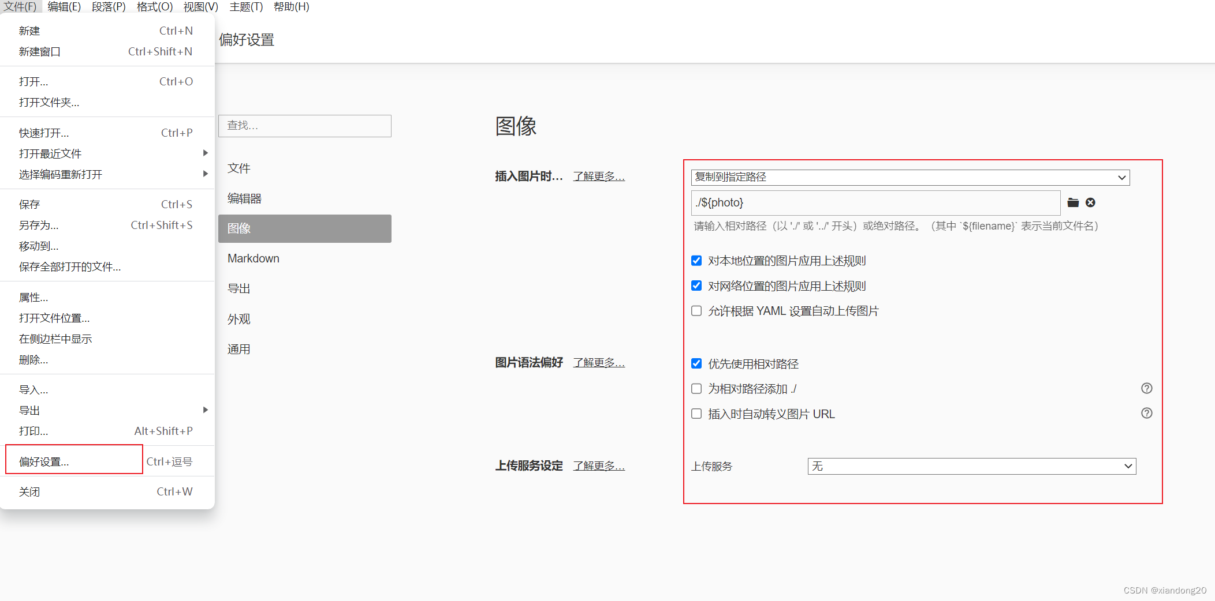Enable 为相对路径添加 ./ checkbox
The image size is (1215, 601).
tap(696, 389)
